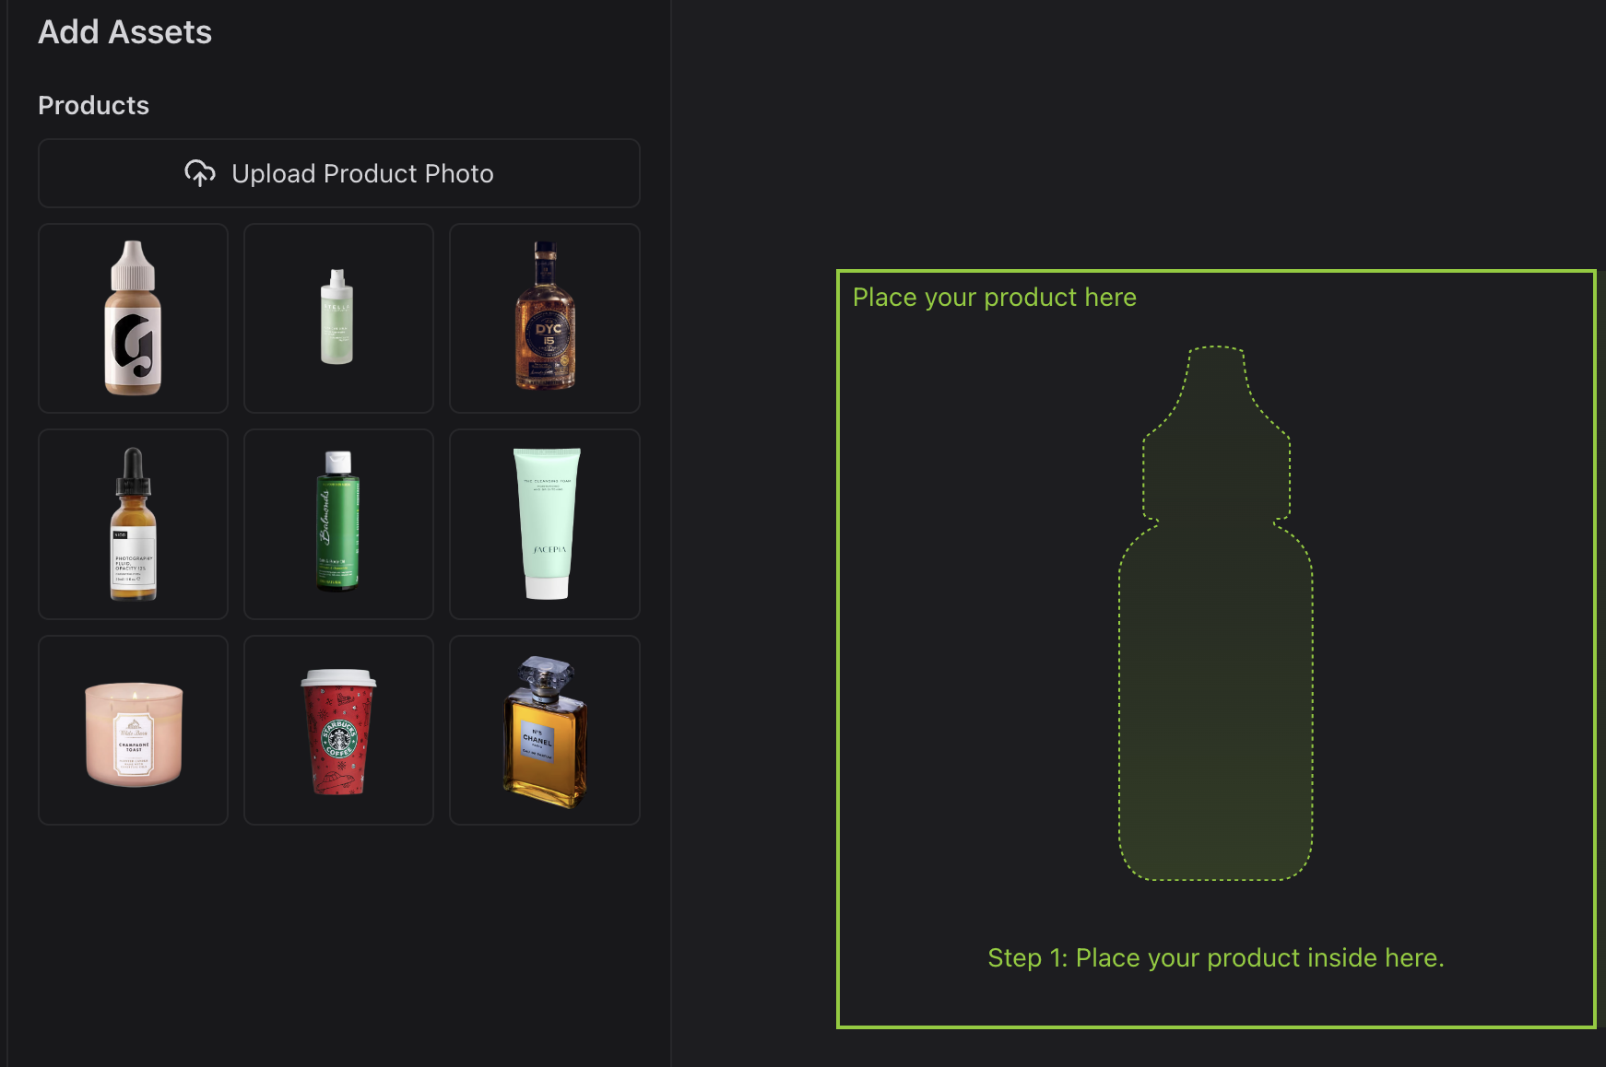This screenshot has height=1067, width=1606.
Task: Click the Starbucks logo on the cup
Action: coord(338,738)
